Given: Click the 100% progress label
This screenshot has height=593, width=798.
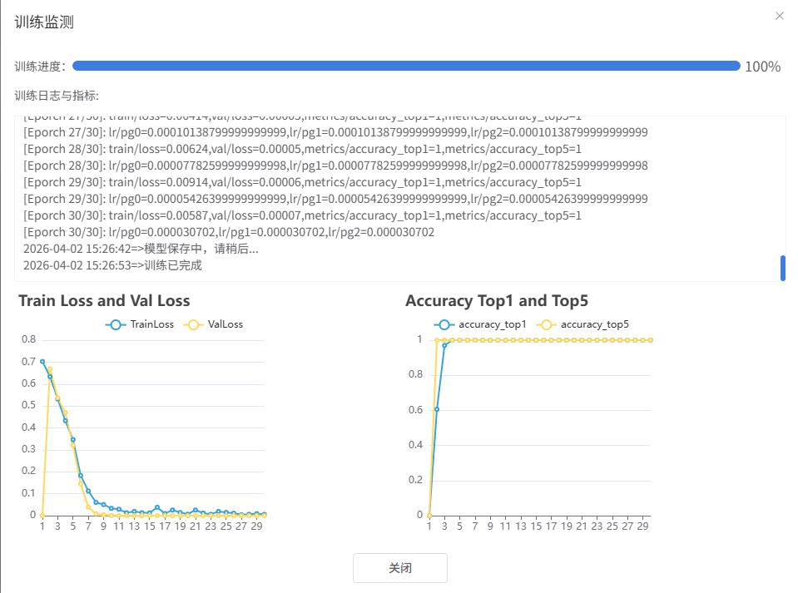Looking at the screenshot, I should point(762,67).
